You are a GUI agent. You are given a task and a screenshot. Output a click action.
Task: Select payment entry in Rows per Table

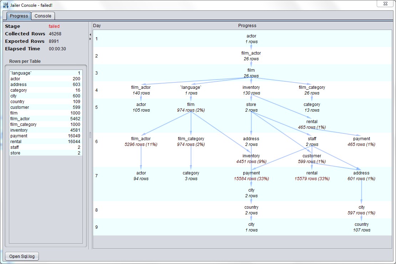coord(45,136)
